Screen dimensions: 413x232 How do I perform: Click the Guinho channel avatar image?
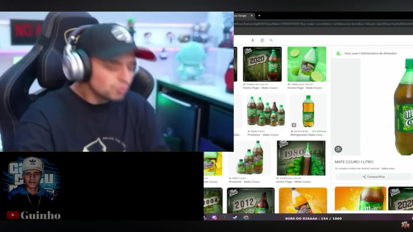[32, 182]
